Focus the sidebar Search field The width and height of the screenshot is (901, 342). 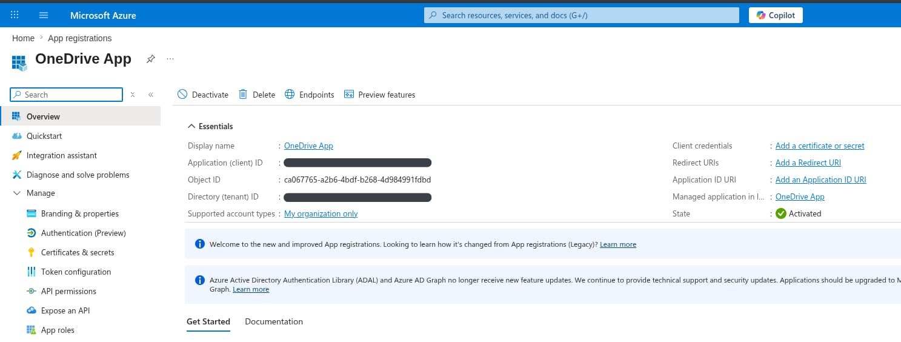(67, 95)
